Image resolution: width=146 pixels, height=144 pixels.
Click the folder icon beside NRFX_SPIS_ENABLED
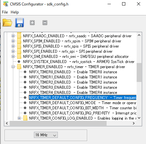[x=19, y=46]
